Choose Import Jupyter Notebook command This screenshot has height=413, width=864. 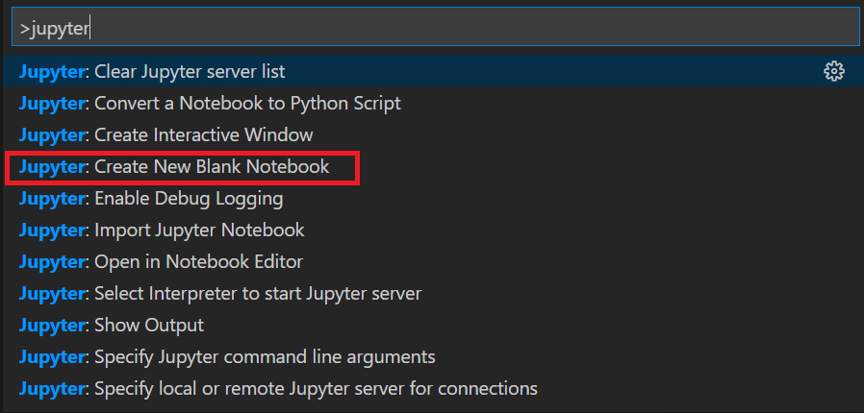[432, 230]
